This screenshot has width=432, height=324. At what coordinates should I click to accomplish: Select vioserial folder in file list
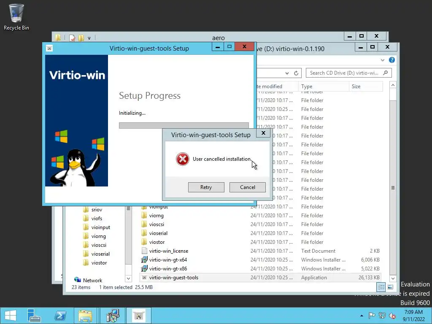[158, 233]
